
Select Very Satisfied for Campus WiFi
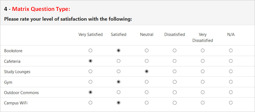tap(90, 102)
